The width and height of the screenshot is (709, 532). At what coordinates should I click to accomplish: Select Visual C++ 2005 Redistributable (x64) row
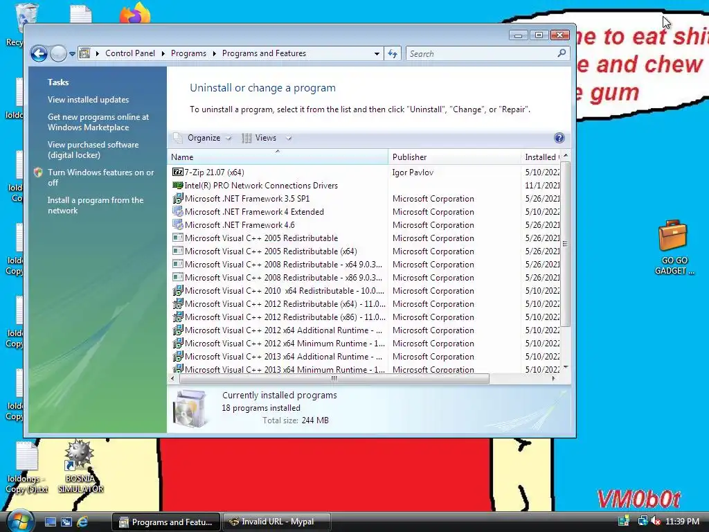pos(364,251)
